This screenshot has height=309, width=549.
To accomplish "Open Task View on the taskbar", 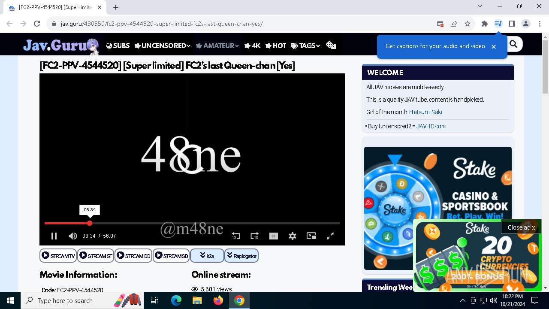I will pyautogui.click(x=154, y=300).
